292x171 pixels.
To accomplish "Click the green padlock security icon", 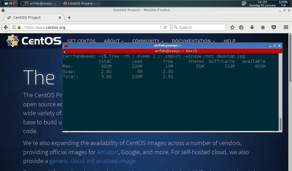I will tap(19, 28).
